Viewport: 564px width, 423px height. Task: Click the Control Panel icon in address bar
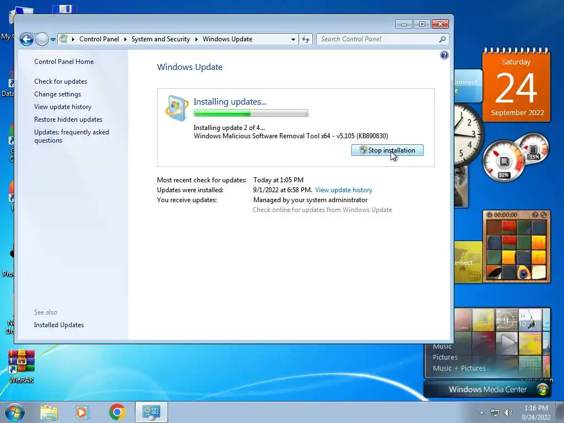click(63, 39)
